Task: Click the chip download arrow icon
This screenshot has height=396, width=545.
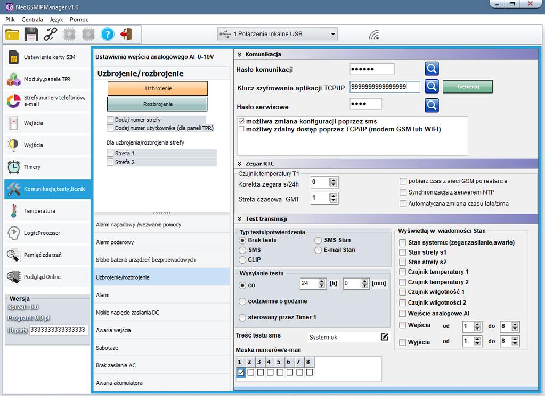Action: pyautogui.click(x=88, y=35)
